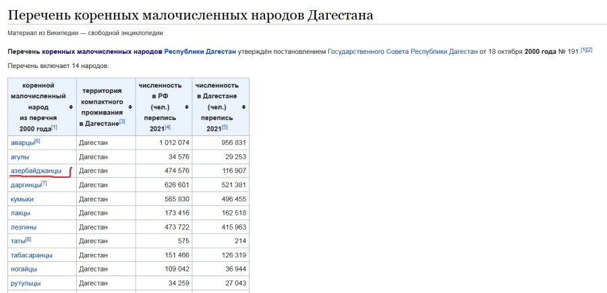Open footnote [6] next to аварцы
Viewport: 607px width, 293px height.
[38, 141]
